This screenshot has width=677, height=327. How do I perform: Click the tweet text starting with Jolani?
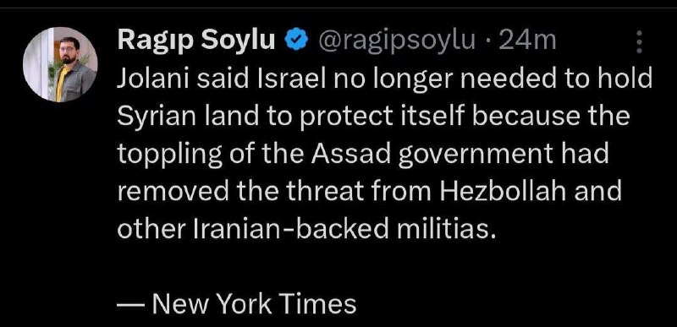pos(384,155)
